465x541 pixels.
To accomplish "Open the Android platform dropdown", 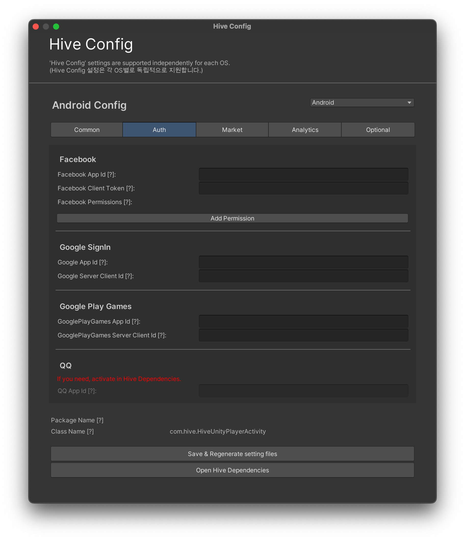I will tap(362, 103).
